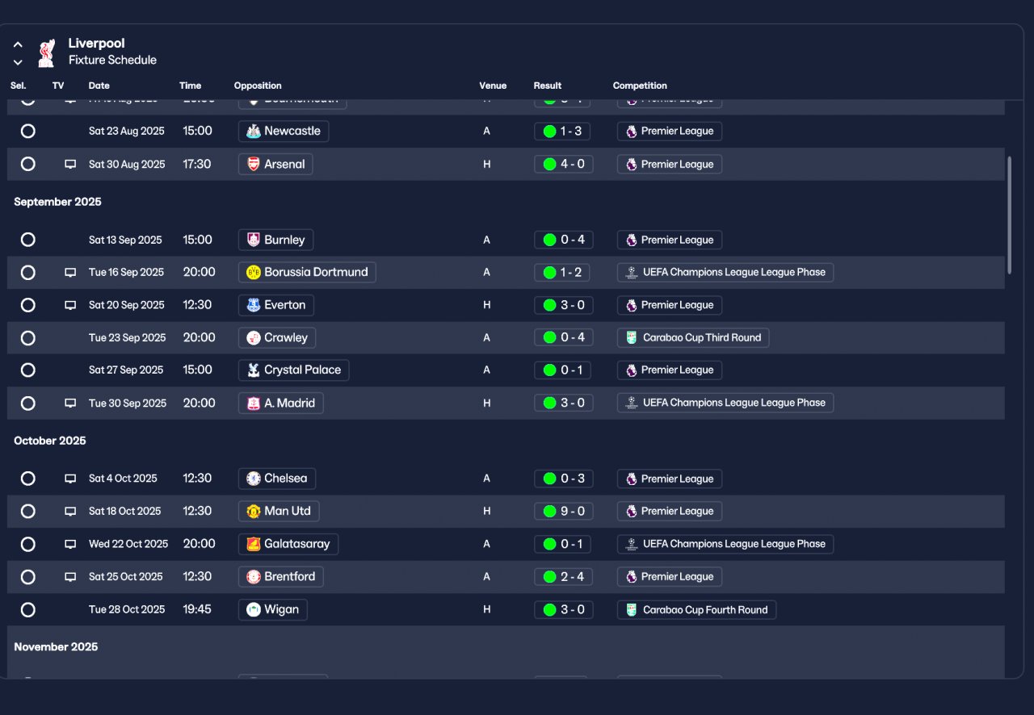Screen dimensions: 1034x715
Task: Open Carabao Cup Fourth Round competition link
Action: (x=697, y=609)
